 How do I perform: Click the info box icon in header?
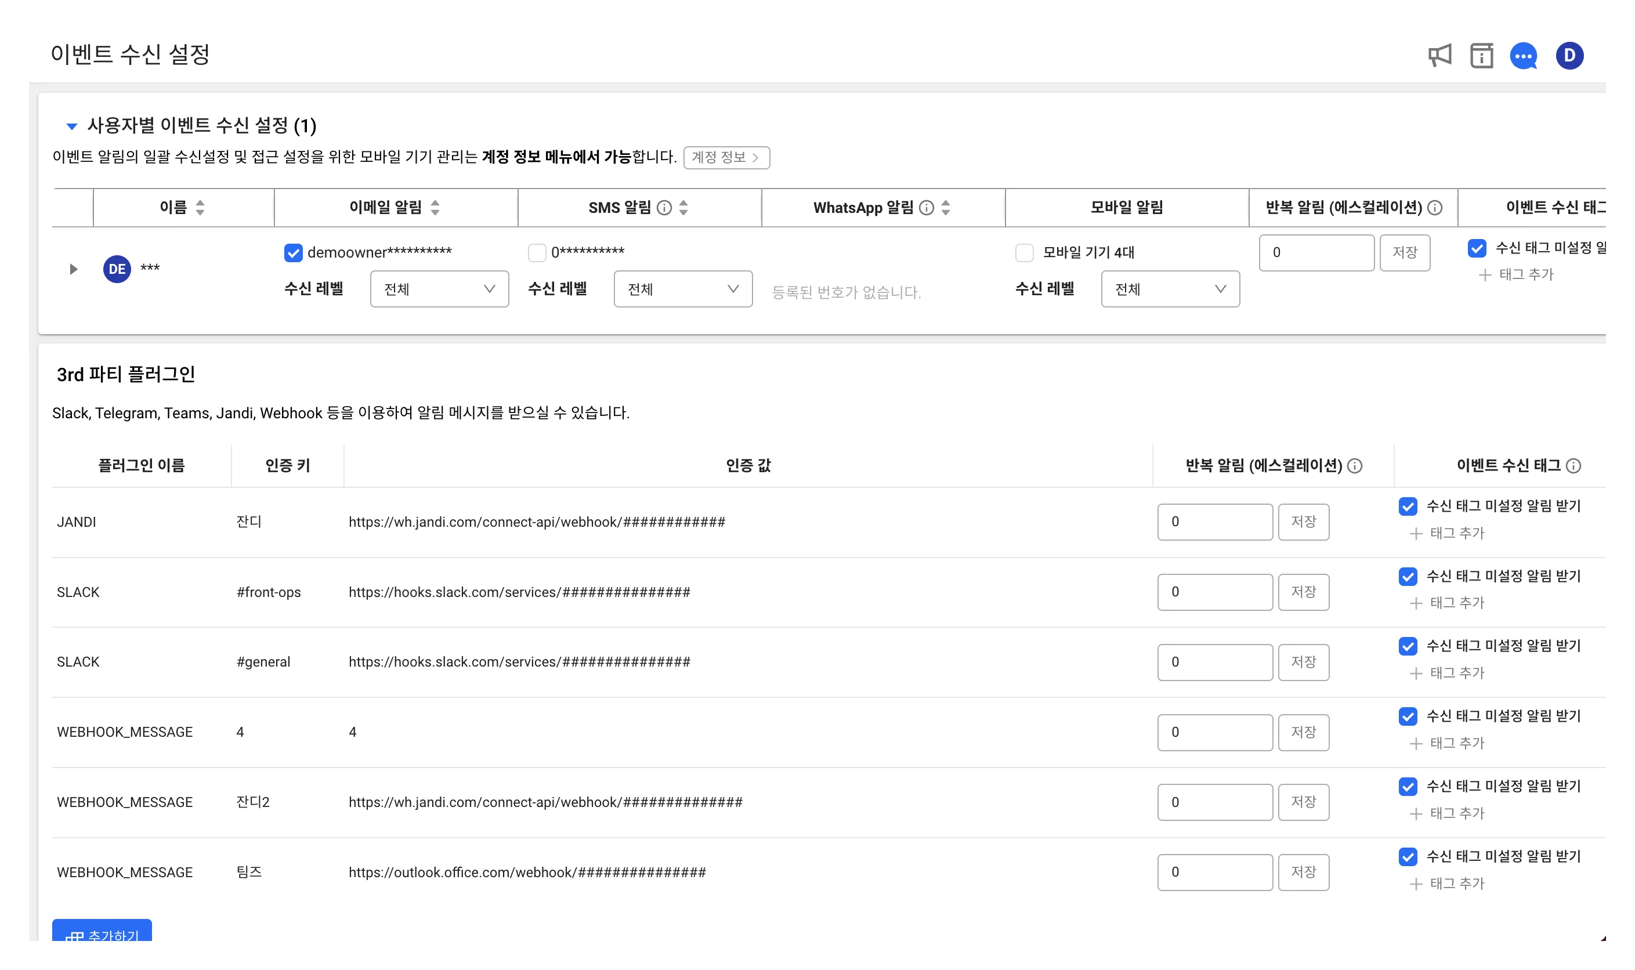click(x=1481, y=56)
